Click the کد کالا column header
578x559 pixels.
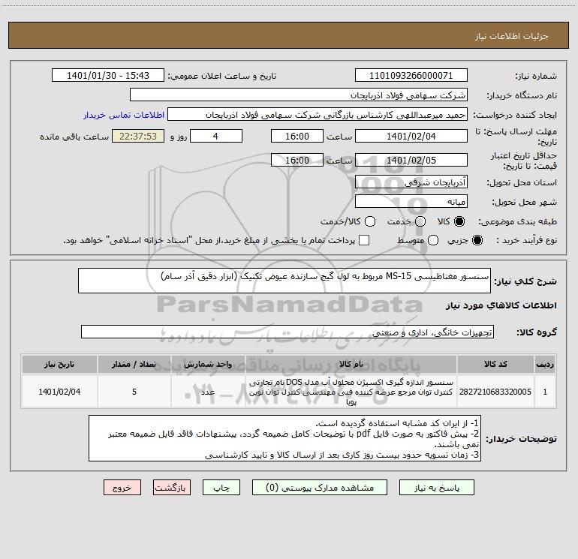pyautogui.click(x=495, y=364)
